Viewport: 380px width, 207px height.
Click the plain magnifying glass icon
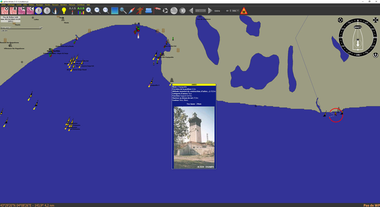click(123, 11)
